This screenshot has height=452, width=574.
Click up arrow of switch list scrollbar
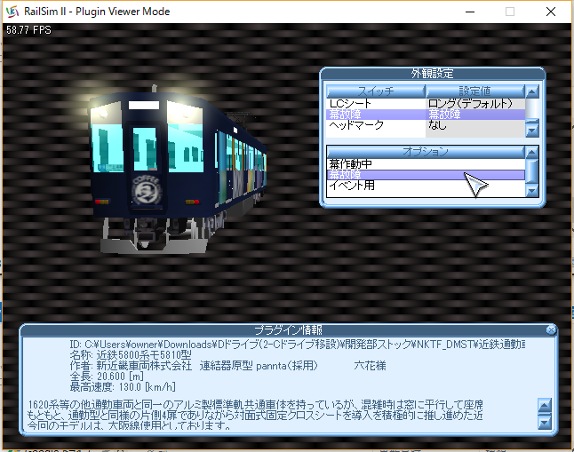[x=532, y=91]
